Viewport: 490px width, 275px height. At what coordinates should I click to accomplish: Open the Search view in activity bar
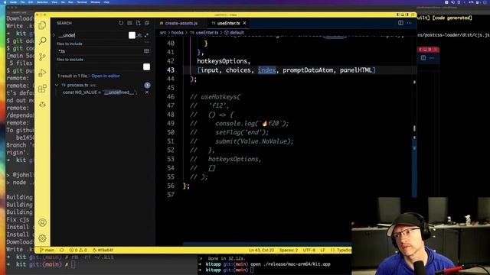(43, 40)
